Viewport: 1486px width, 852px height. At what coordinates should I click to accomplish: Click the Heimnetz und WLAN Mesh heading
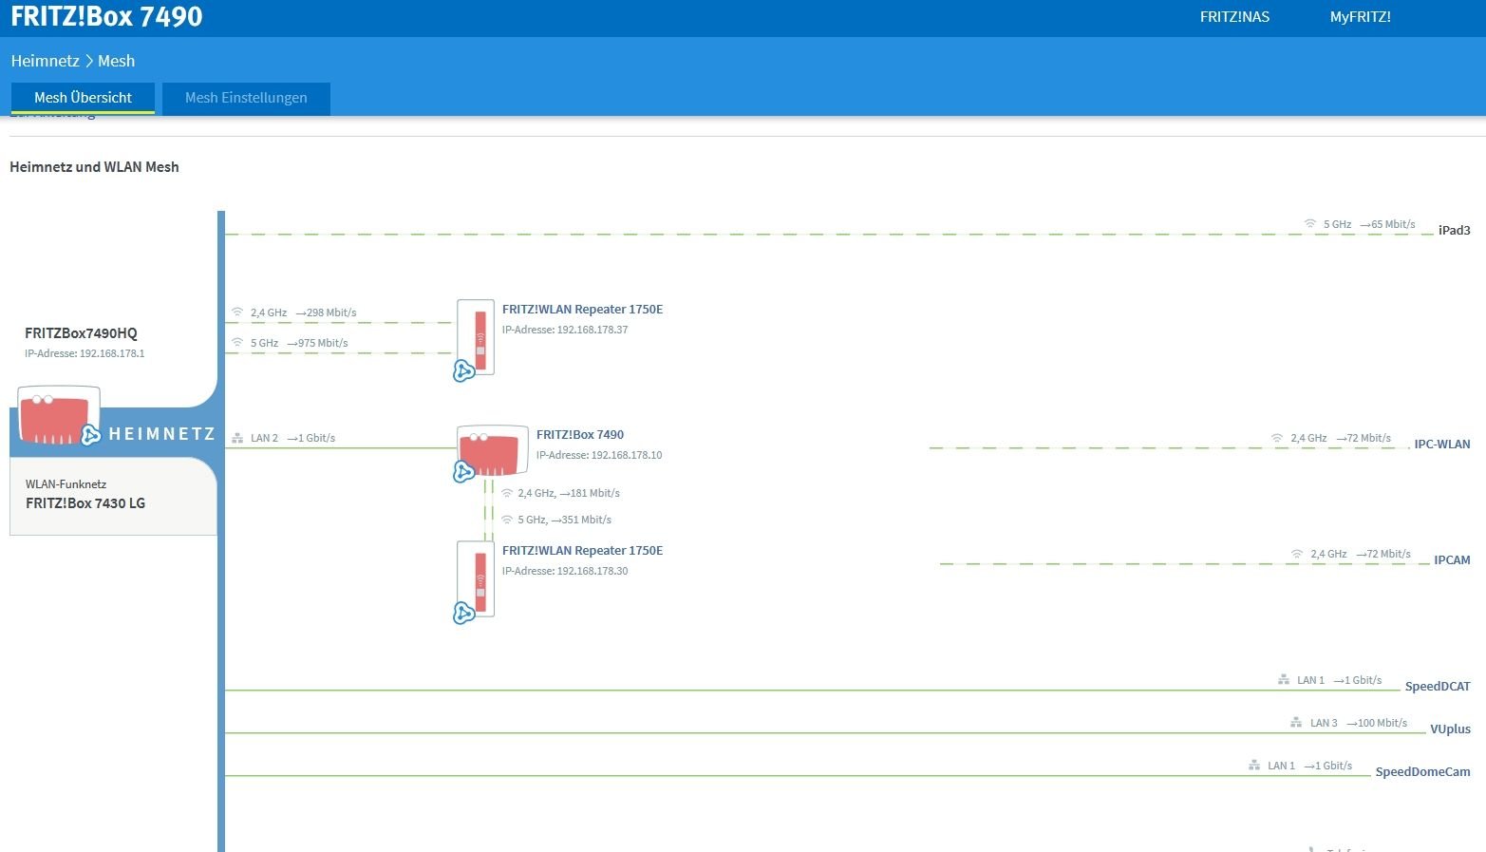coord(94,167)
